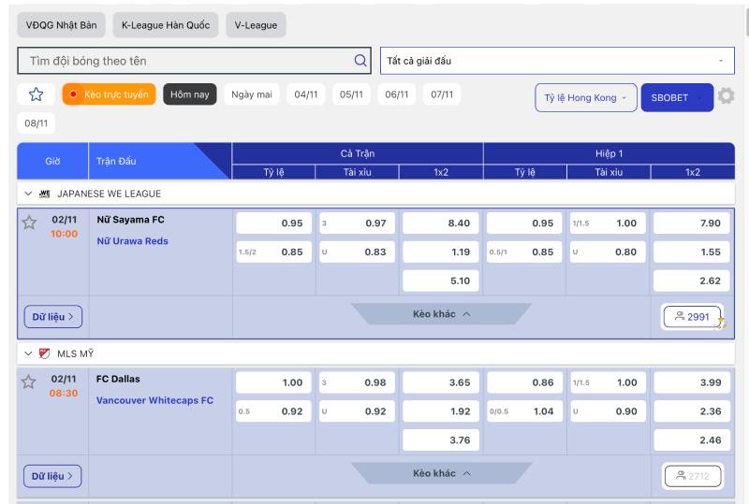Screen dimensions: 749x504
Task: Select the 08/11 date tab
Action: click(x=37, y=123)
